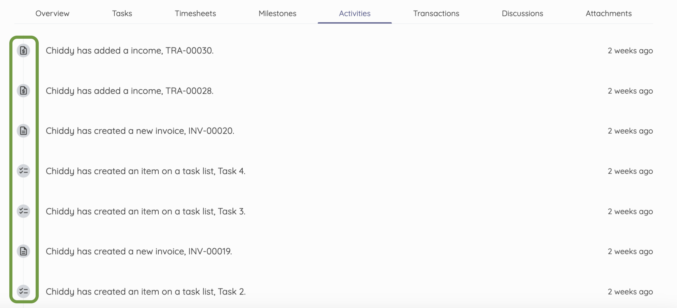The height and width of the screenshot is (308, 677).
Task: Open the Overview tab
Action: point(52,14)
